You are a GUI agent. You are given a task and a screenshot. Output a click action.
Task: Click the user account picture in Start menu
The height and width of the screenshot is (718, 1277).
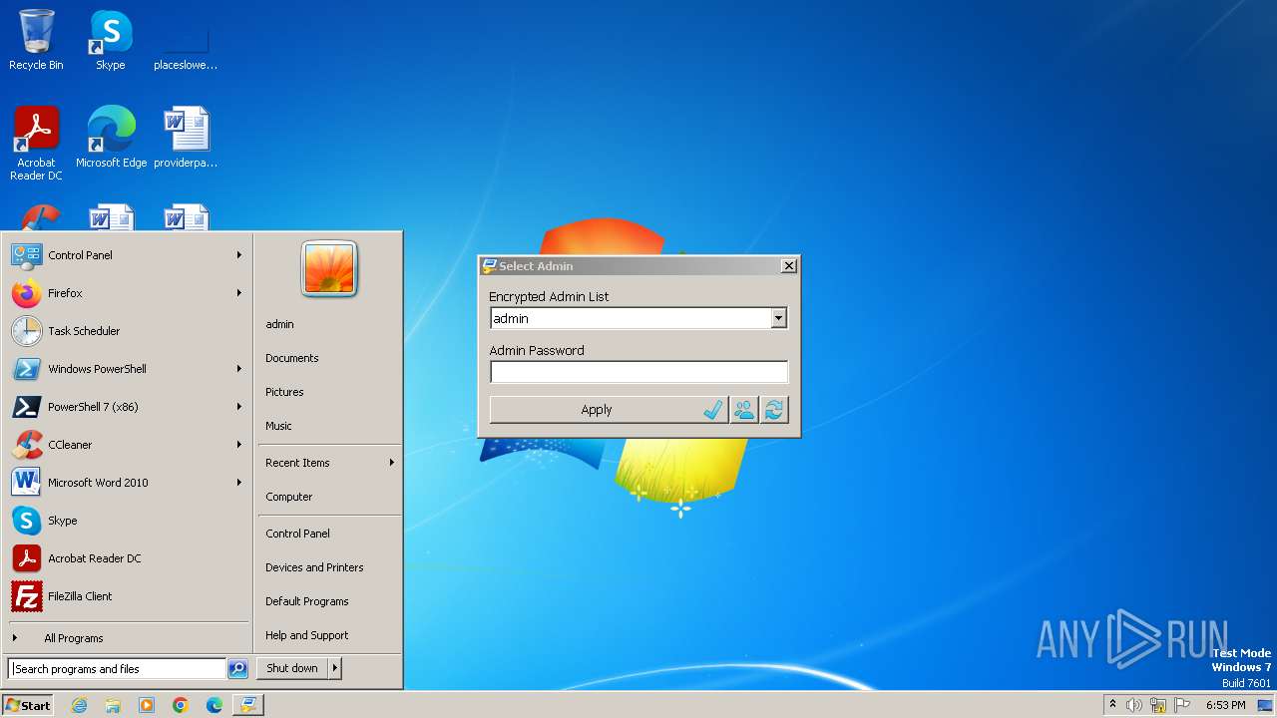pos(329,268)
